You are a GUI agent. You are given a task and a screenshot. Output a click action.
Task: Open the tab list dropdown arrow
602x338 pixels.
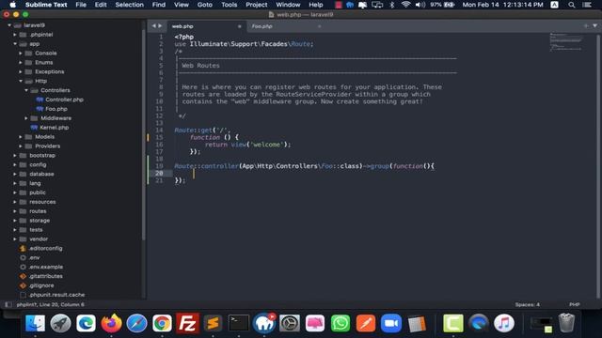click(594, 25)
